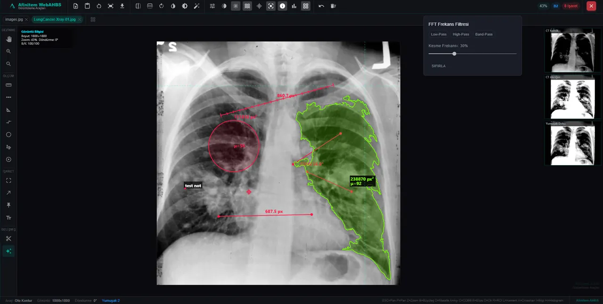
Task: Apply auto enhance magic wand
Action: click(x=196, y=6)
